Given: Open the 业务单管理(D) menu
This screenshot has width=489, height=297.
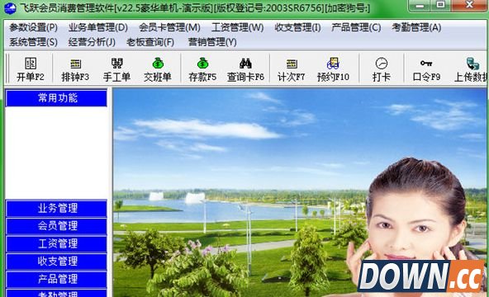Looking at the screenshot, I should tap(98, 27).
